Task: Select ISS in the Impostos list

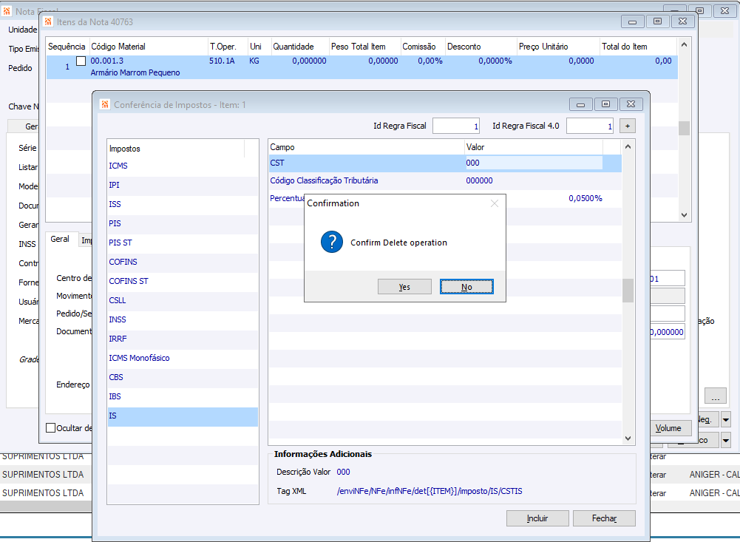Action: pos(183,204)
